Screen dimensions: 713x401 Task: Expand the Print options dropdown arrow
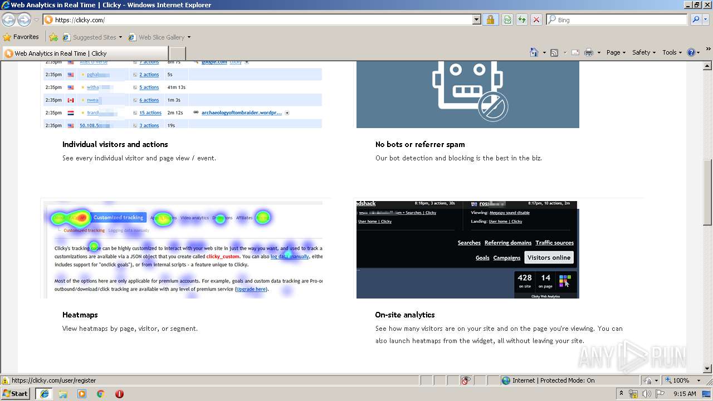[x=599, y=52]
